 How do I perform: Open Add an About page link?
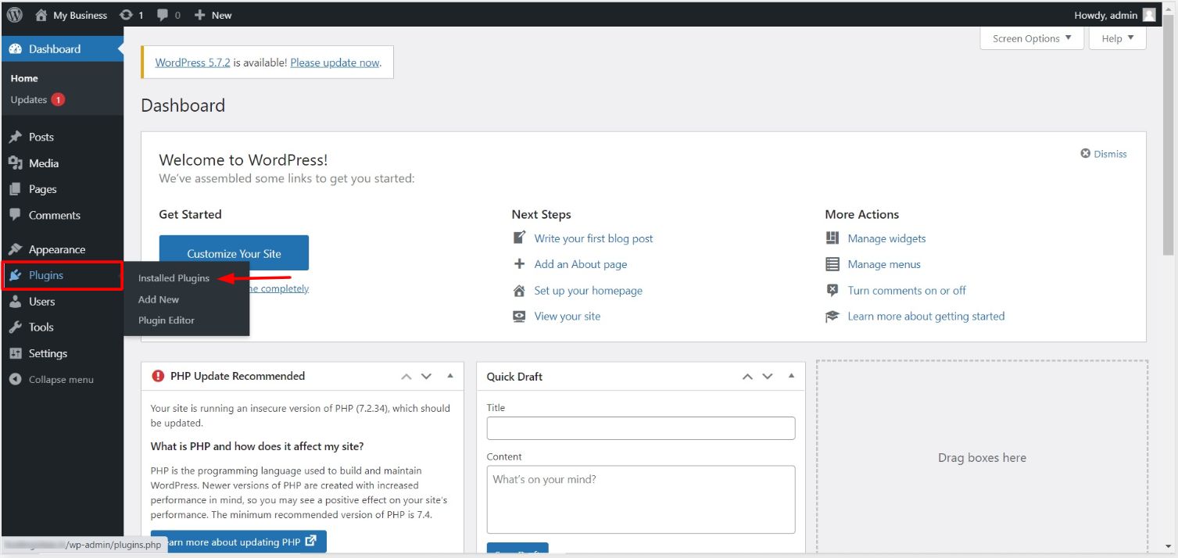[581, 264]
